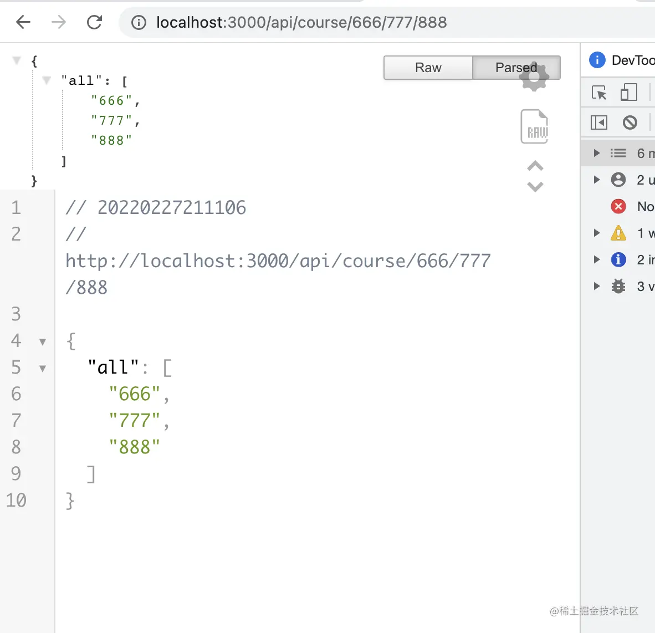The width and height of the screenshot is (655, 633).
Task: Click the "666" value in tree view
Action: point(112,101)
